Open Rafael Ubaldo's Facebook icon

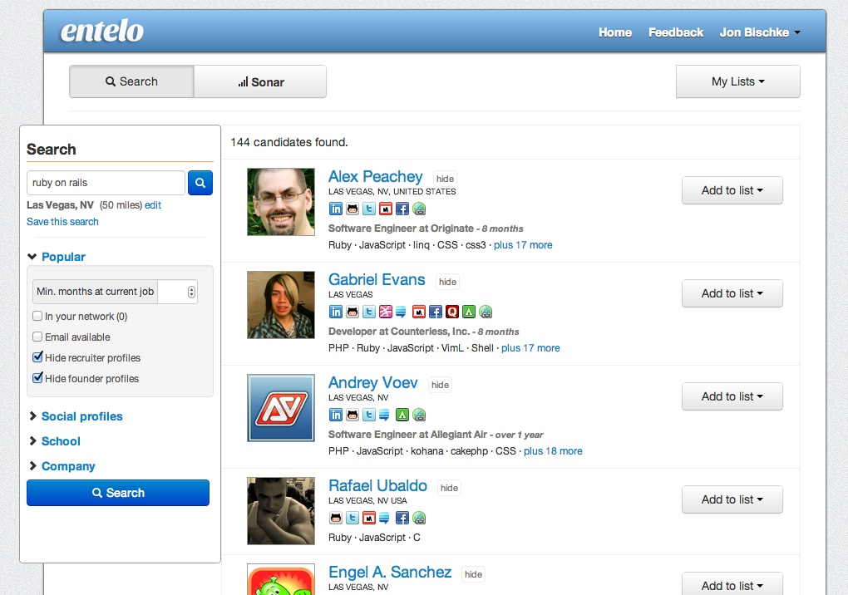click(402, 518)
